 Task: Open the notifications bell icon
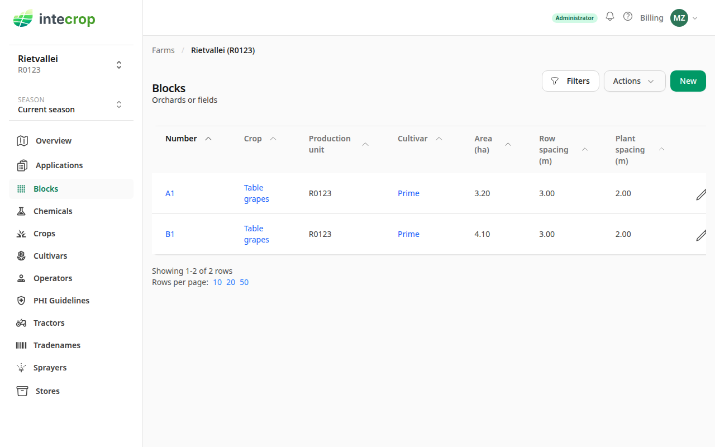[610, 17]
